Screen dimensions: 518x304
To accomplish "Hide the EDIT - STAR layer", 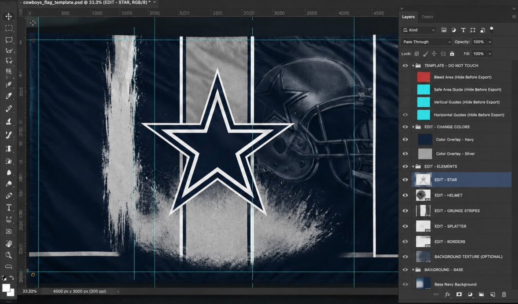I will click(x=405, y=180).
